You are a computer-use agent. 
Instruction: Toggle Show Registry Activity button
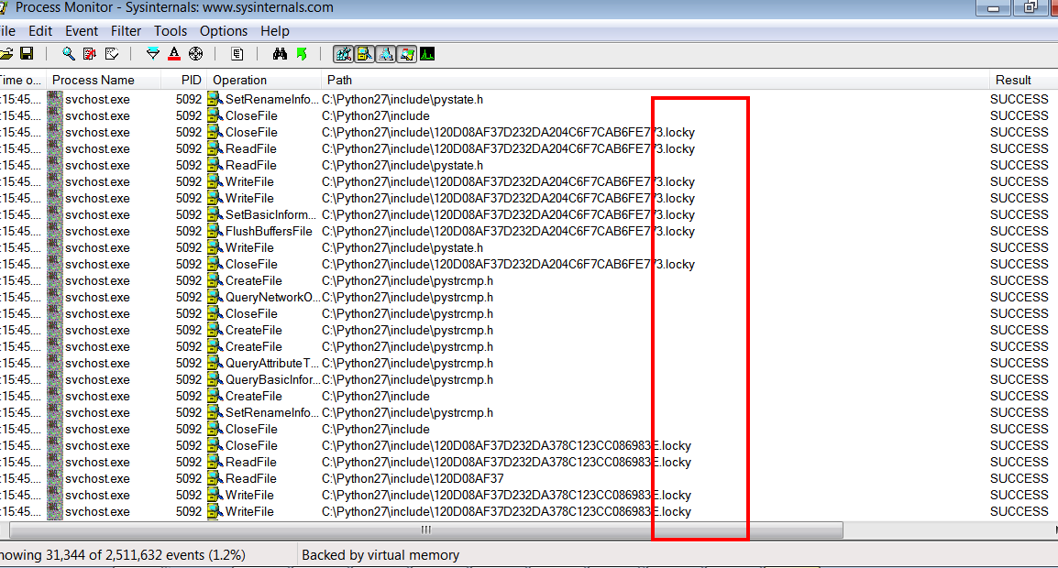(344, 54)
